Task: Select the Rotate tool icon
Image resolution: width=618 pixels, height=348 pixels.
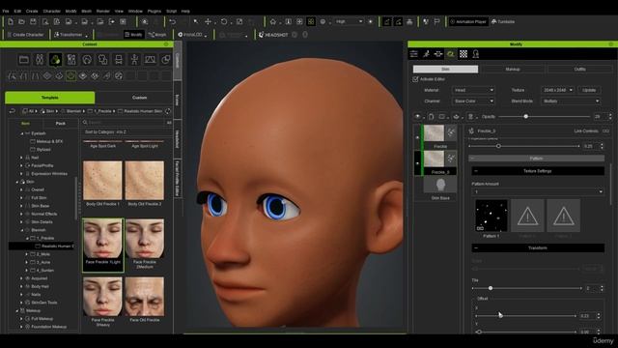Action: 224,21
